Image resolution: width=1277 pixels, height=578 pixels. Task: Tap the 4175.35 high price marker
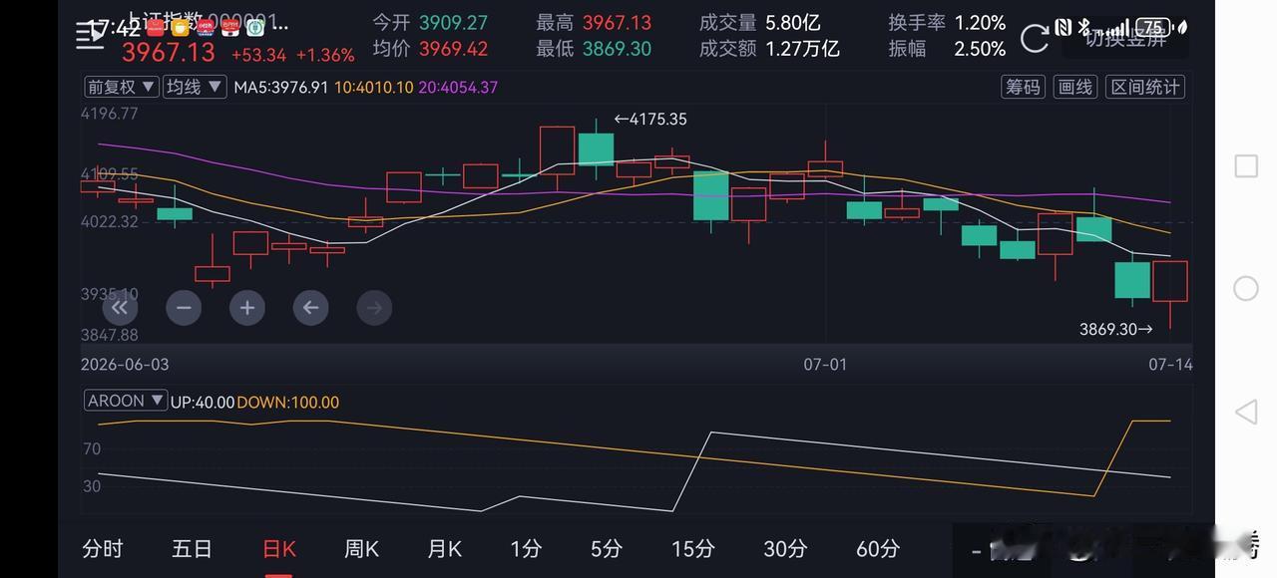coord(650,119)
